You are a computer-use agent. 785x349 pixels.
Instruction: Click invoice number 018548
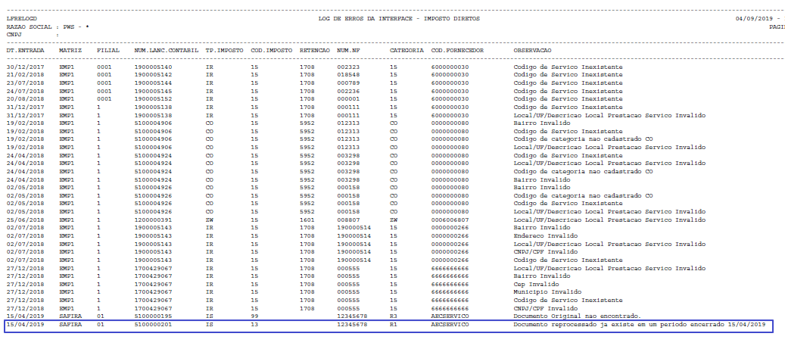(348, 75)
